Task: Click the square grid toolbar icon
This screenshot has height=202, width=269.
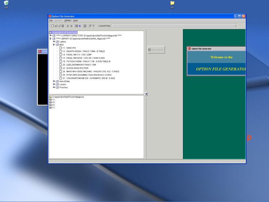Action: tap(85, 26)
